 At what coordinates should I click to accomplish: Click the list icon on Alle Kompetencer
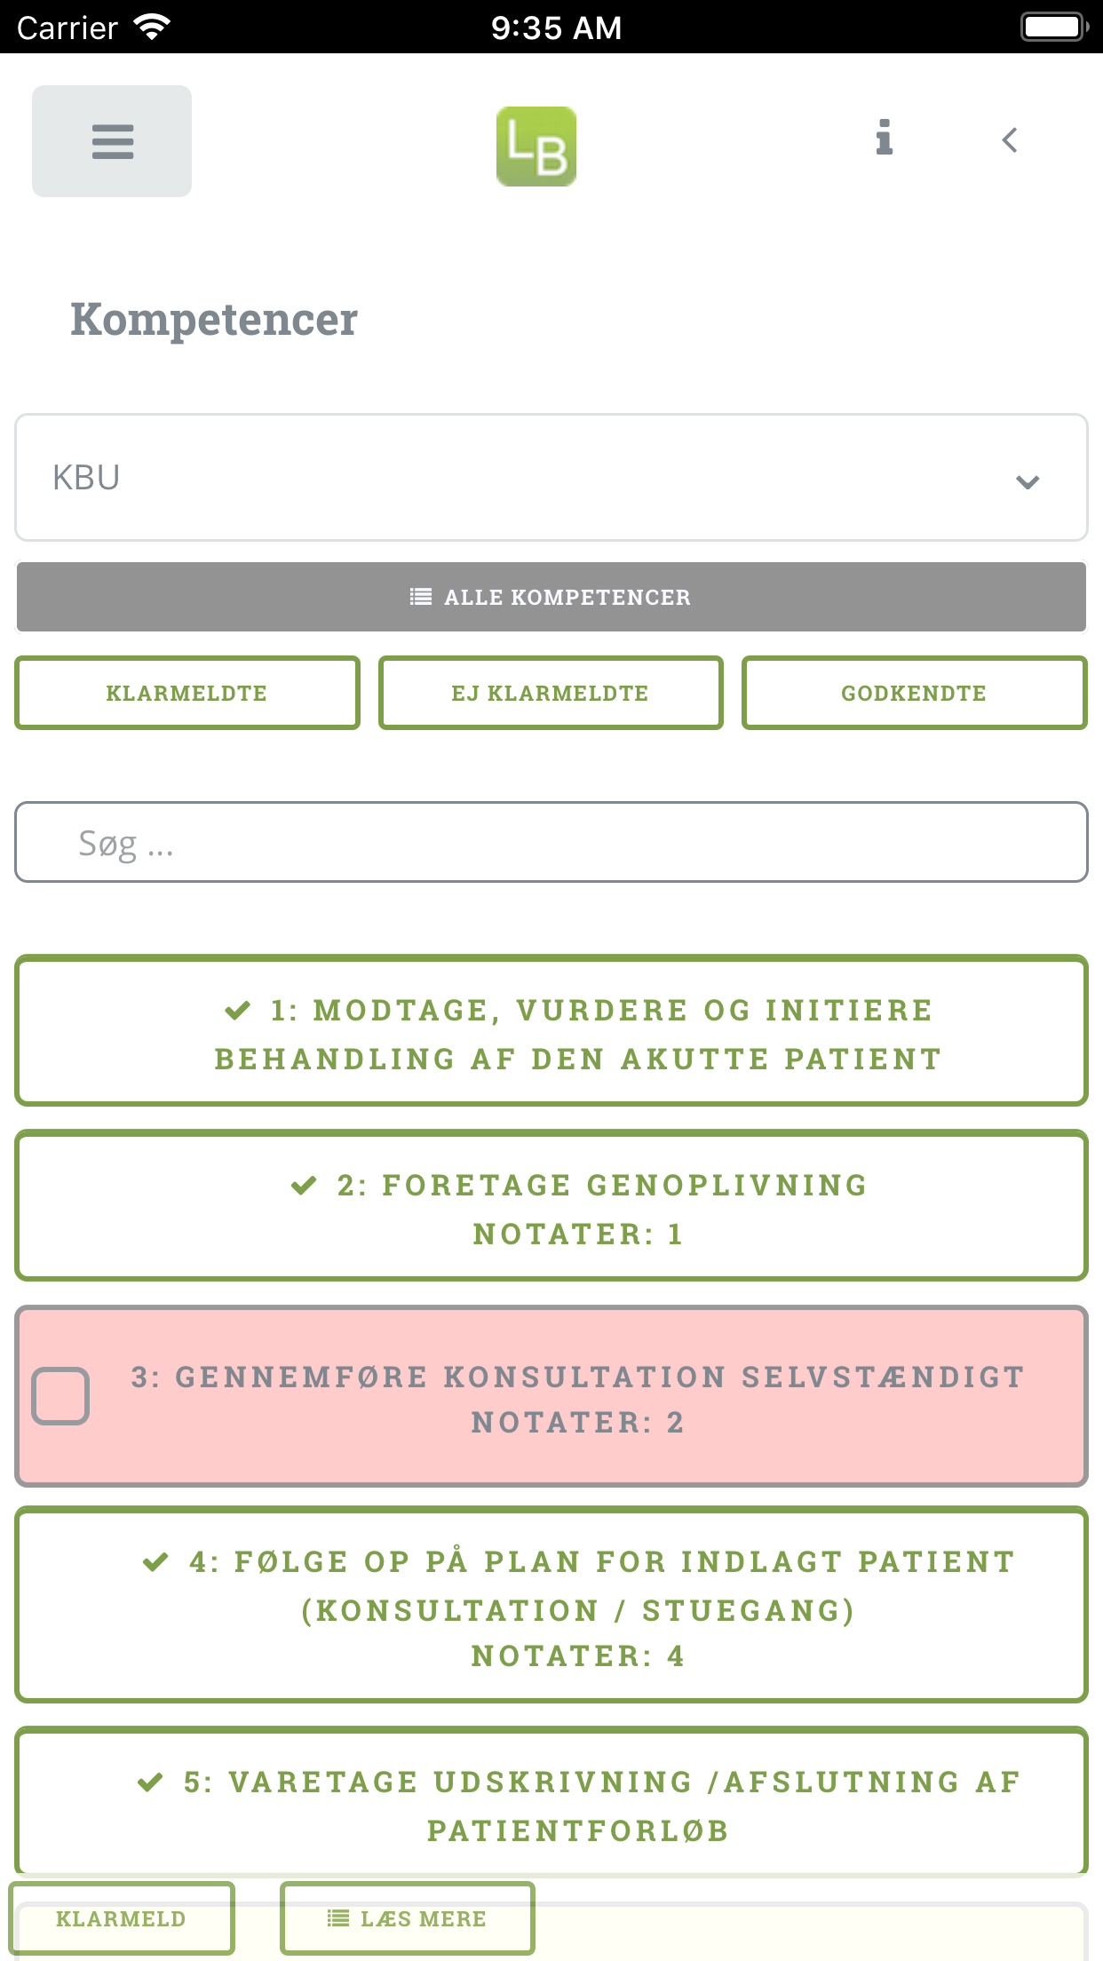[x=419, y=596]
